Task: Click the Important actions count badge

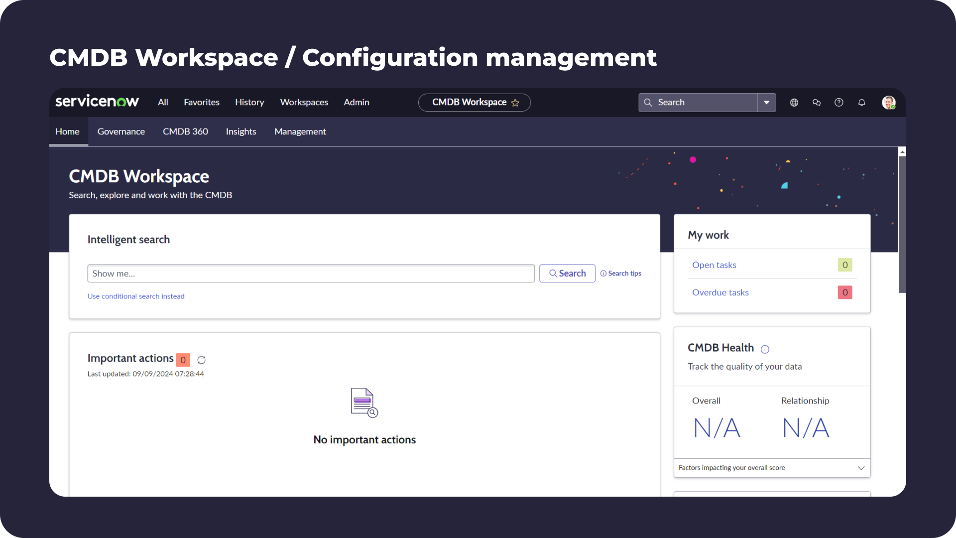Action: [x=183, y=360]
